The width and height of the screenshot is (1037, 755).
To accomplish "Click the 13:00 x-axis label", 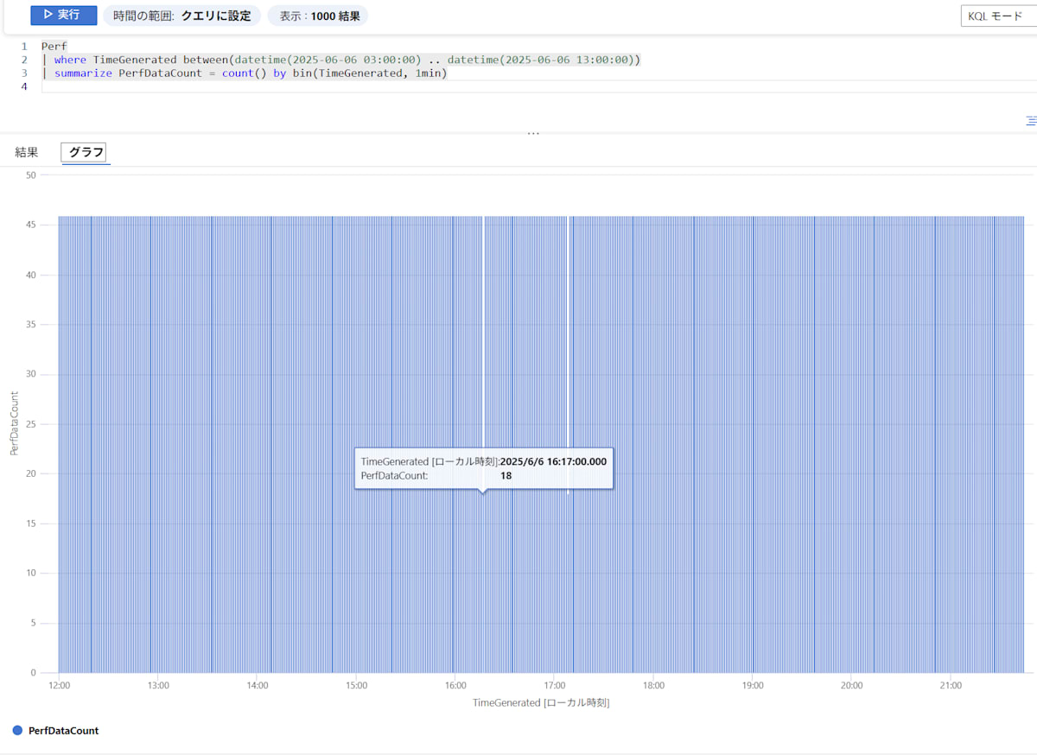I will point(158,686).
